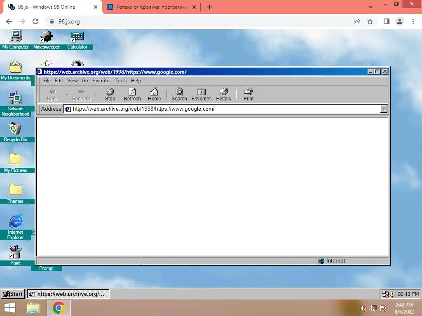Open the Address bar dropdown arrow
This screenshot has height=316, width=422.
pyautogui.click(x=384, y=109)
